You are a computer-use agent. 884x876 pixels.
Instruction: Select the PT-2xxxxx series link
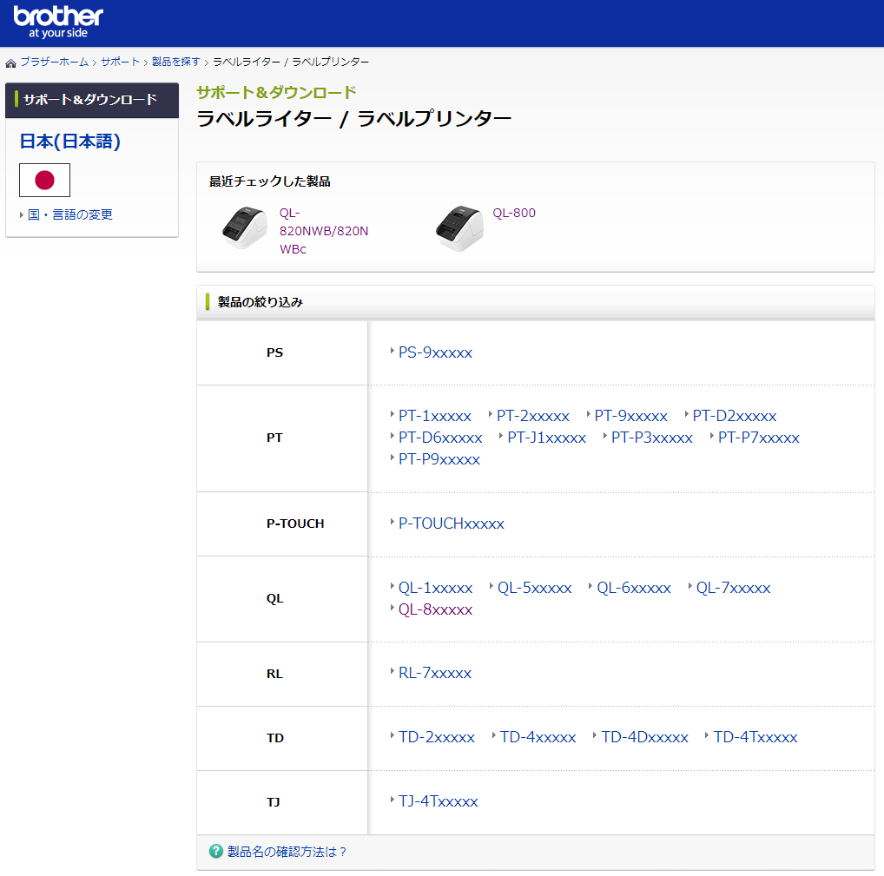(x=533, y=416)
